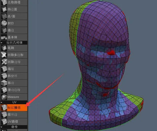Choose the 移动 (Move) tool

(x=14, y=83)
